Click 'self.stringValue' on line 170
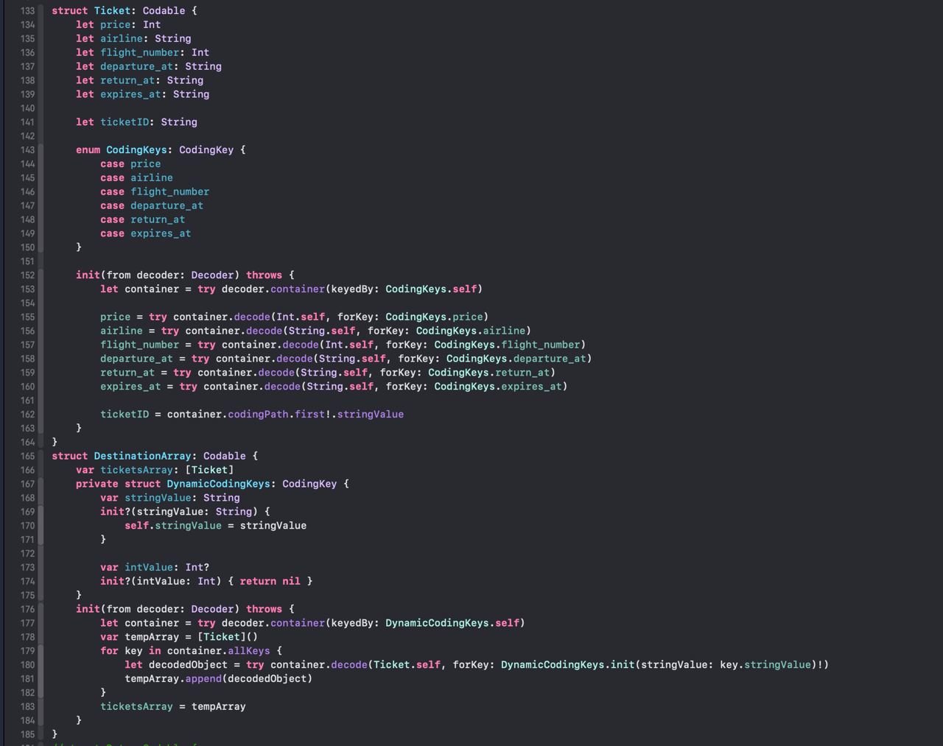The width and height of the screenshot is (943, 746). 173,527
